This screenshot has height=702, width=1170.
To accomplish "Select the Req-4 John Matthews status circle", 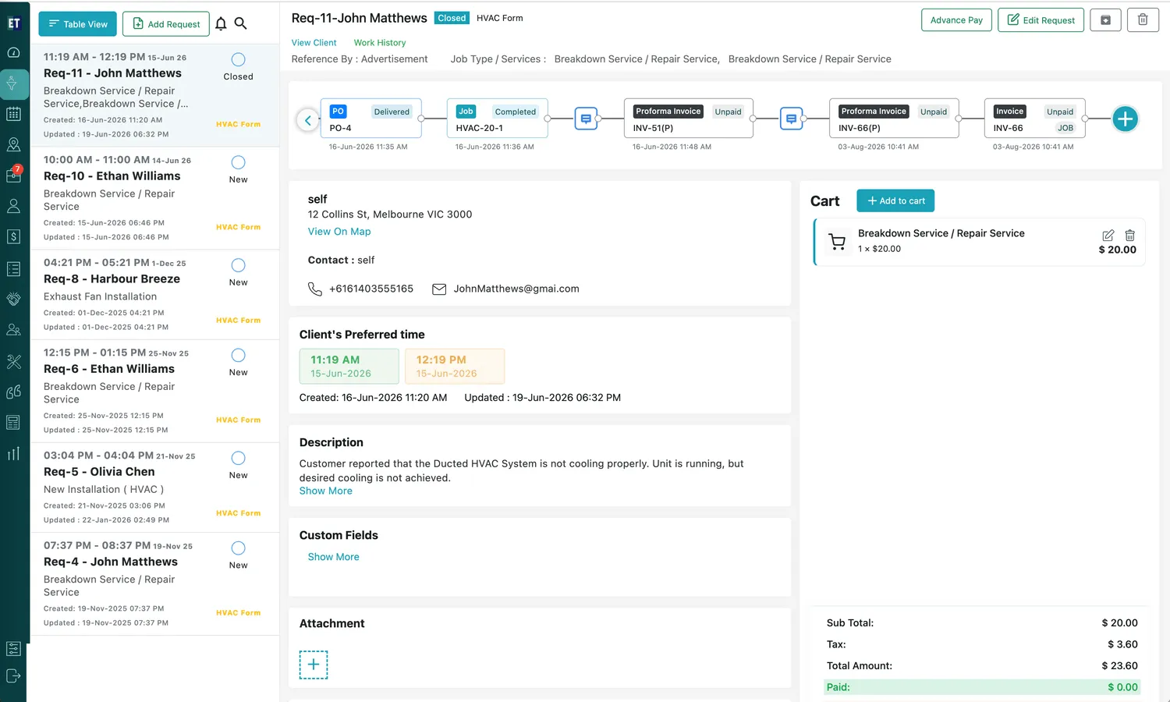I will (239, 548).
